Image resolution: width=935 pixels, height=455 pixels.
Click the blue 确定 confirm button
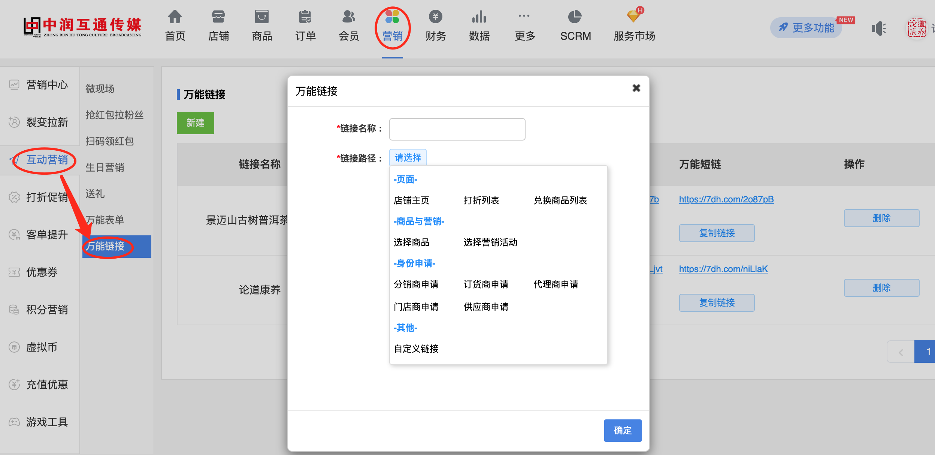(x=622, y=430)
